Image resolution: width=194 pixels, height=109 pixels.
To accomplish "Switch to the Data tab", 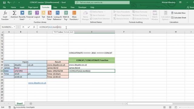I will point(55,7).
